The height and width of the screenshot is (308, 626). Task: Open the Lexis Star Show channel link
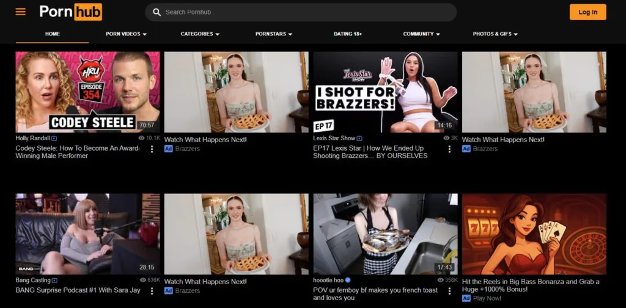click(334, 138)
